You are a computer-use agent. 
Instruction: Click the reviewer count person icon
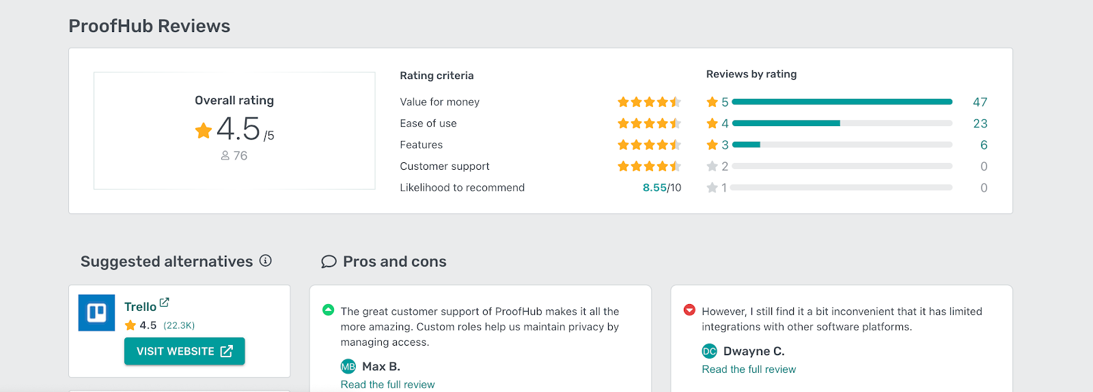pos(225,156)
